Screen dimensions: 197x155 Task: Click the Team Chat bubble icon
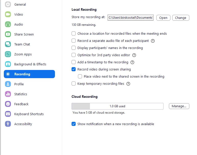8,44
